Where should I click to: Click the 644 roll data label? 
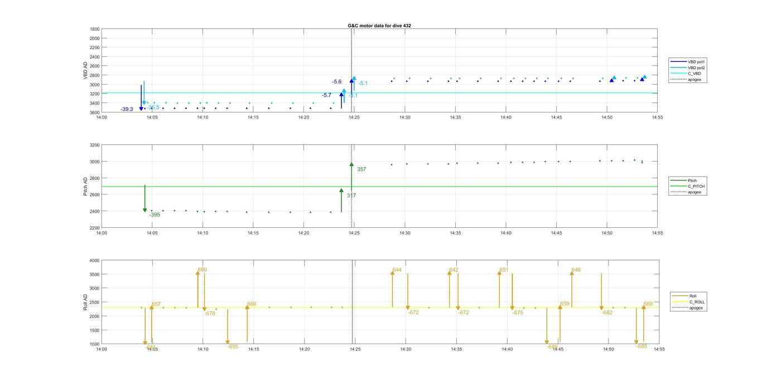coord(397,270)
